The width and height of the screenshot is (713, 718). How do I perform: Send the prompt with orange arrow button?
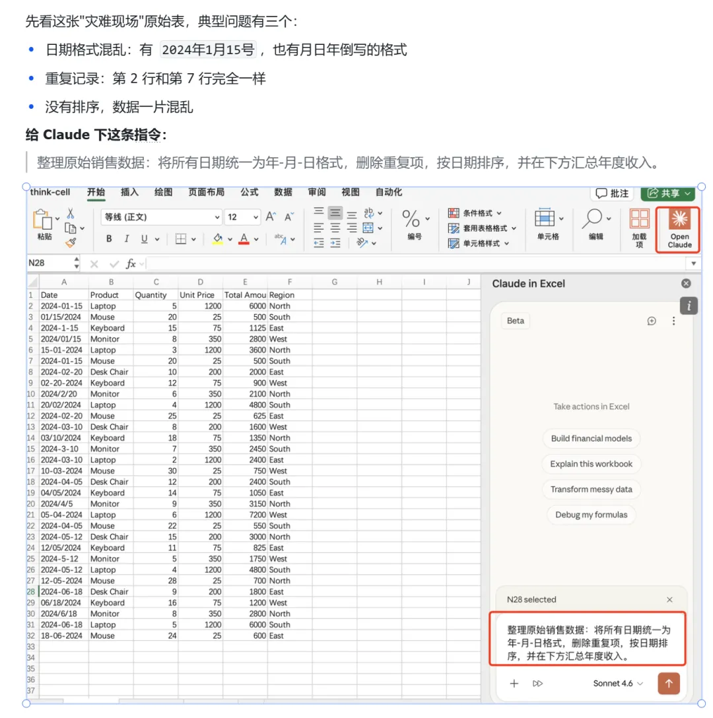[669, 683]
